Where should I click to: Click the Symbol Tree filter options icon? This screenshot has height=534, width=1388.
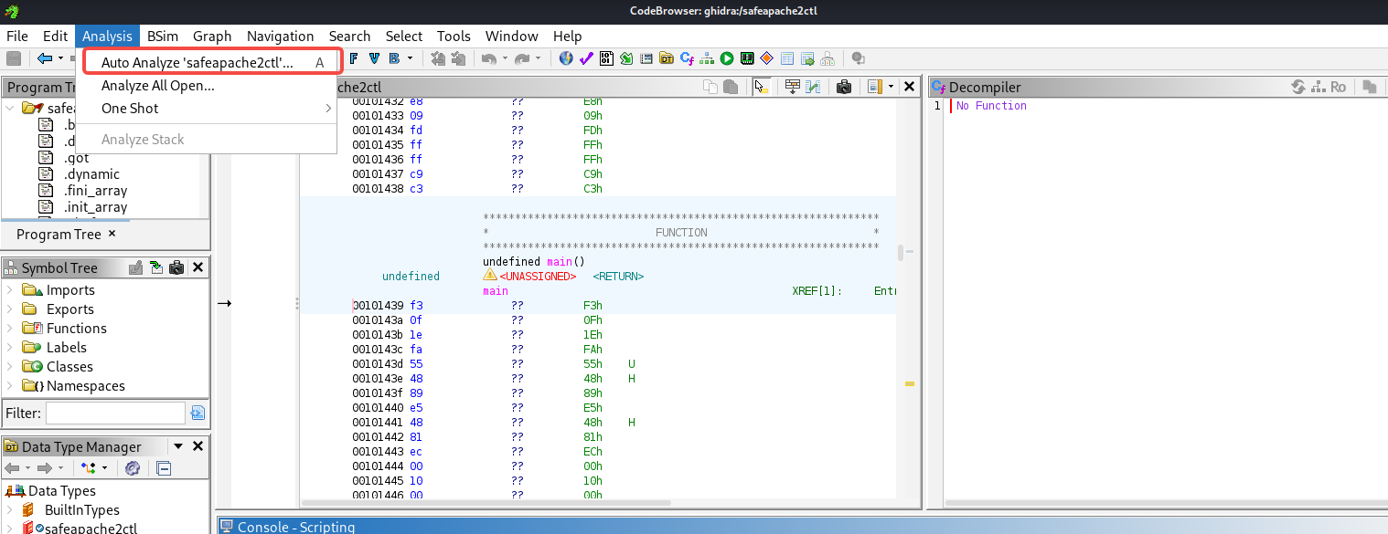(x=198, y=413)
